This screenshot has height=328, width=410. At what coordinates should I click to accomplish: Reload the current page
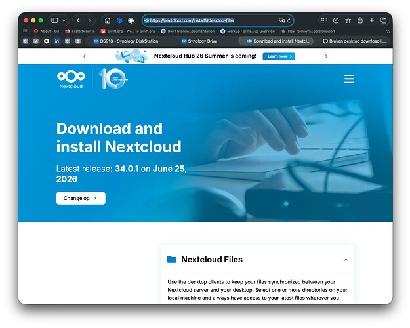tap(289, 20)
